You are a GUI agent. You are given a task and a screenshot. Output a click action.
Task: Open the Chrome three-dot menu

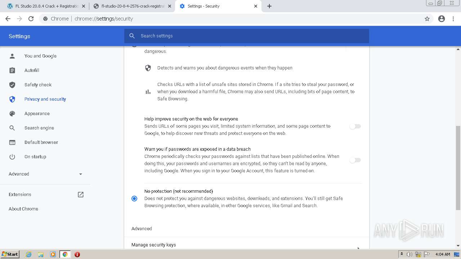tap(453, 19)
